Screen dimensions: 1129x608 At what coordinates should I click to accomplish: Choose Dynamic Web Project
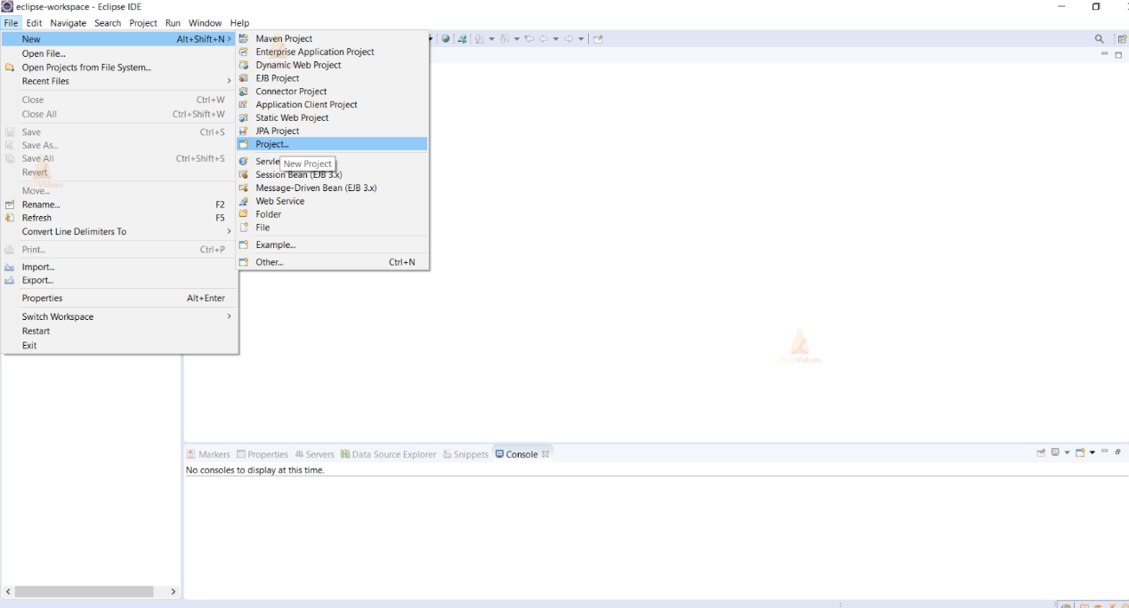click(x=332, y=65)
